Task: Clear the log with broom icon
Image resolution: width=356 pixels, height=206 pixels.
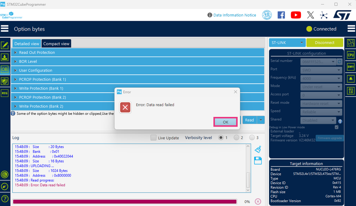Action: tap(258, 149)
